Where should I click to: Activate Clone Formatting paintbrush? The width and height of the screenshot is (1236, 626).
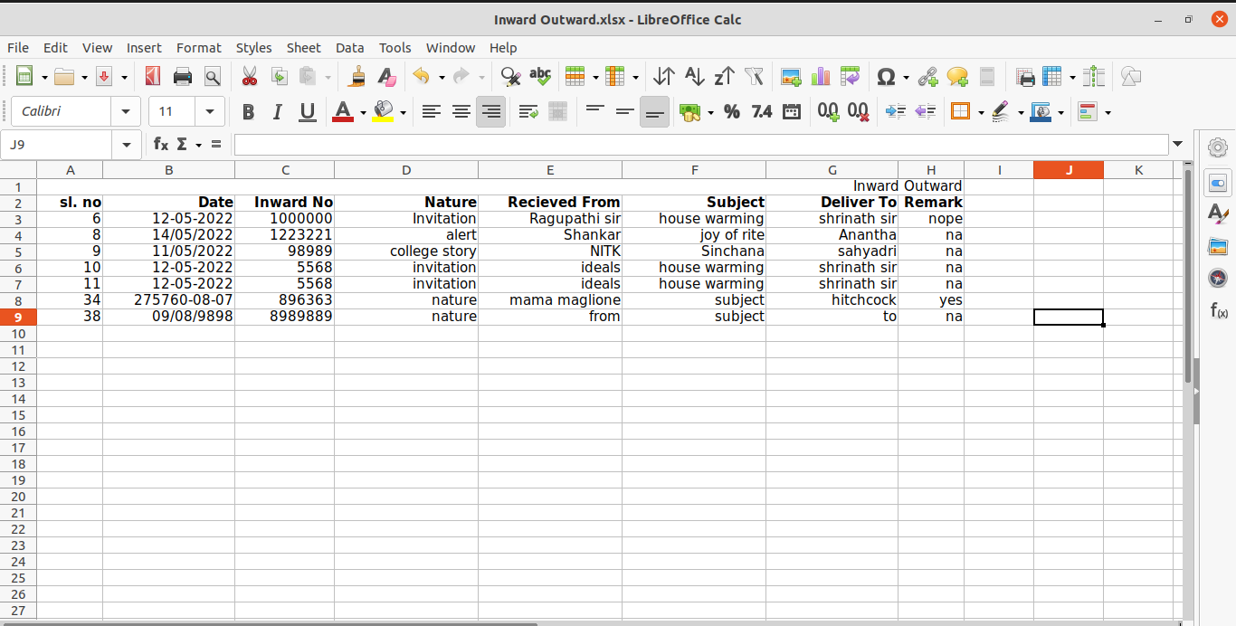point(357,77)
